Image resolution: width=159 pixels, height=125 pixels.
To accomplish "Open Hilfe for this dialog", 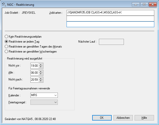I will coord(144,118).
